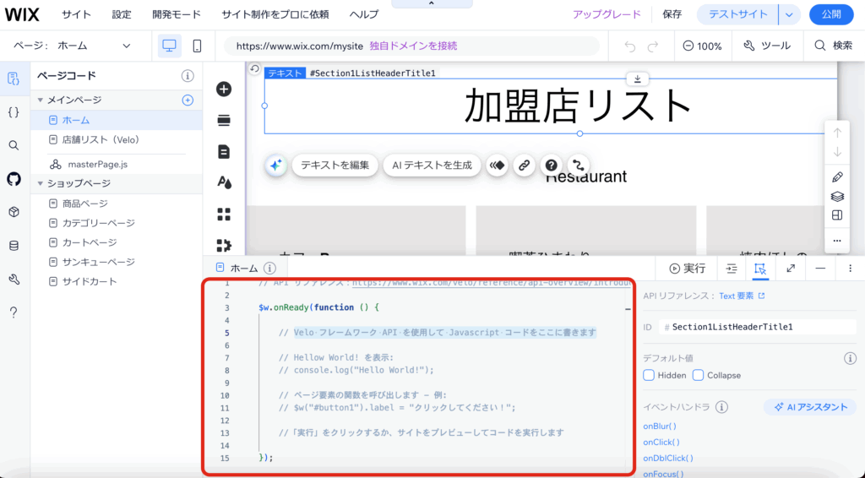Open the ツール menu
Screen dimensions: 865x478
[x=767, y=46]
